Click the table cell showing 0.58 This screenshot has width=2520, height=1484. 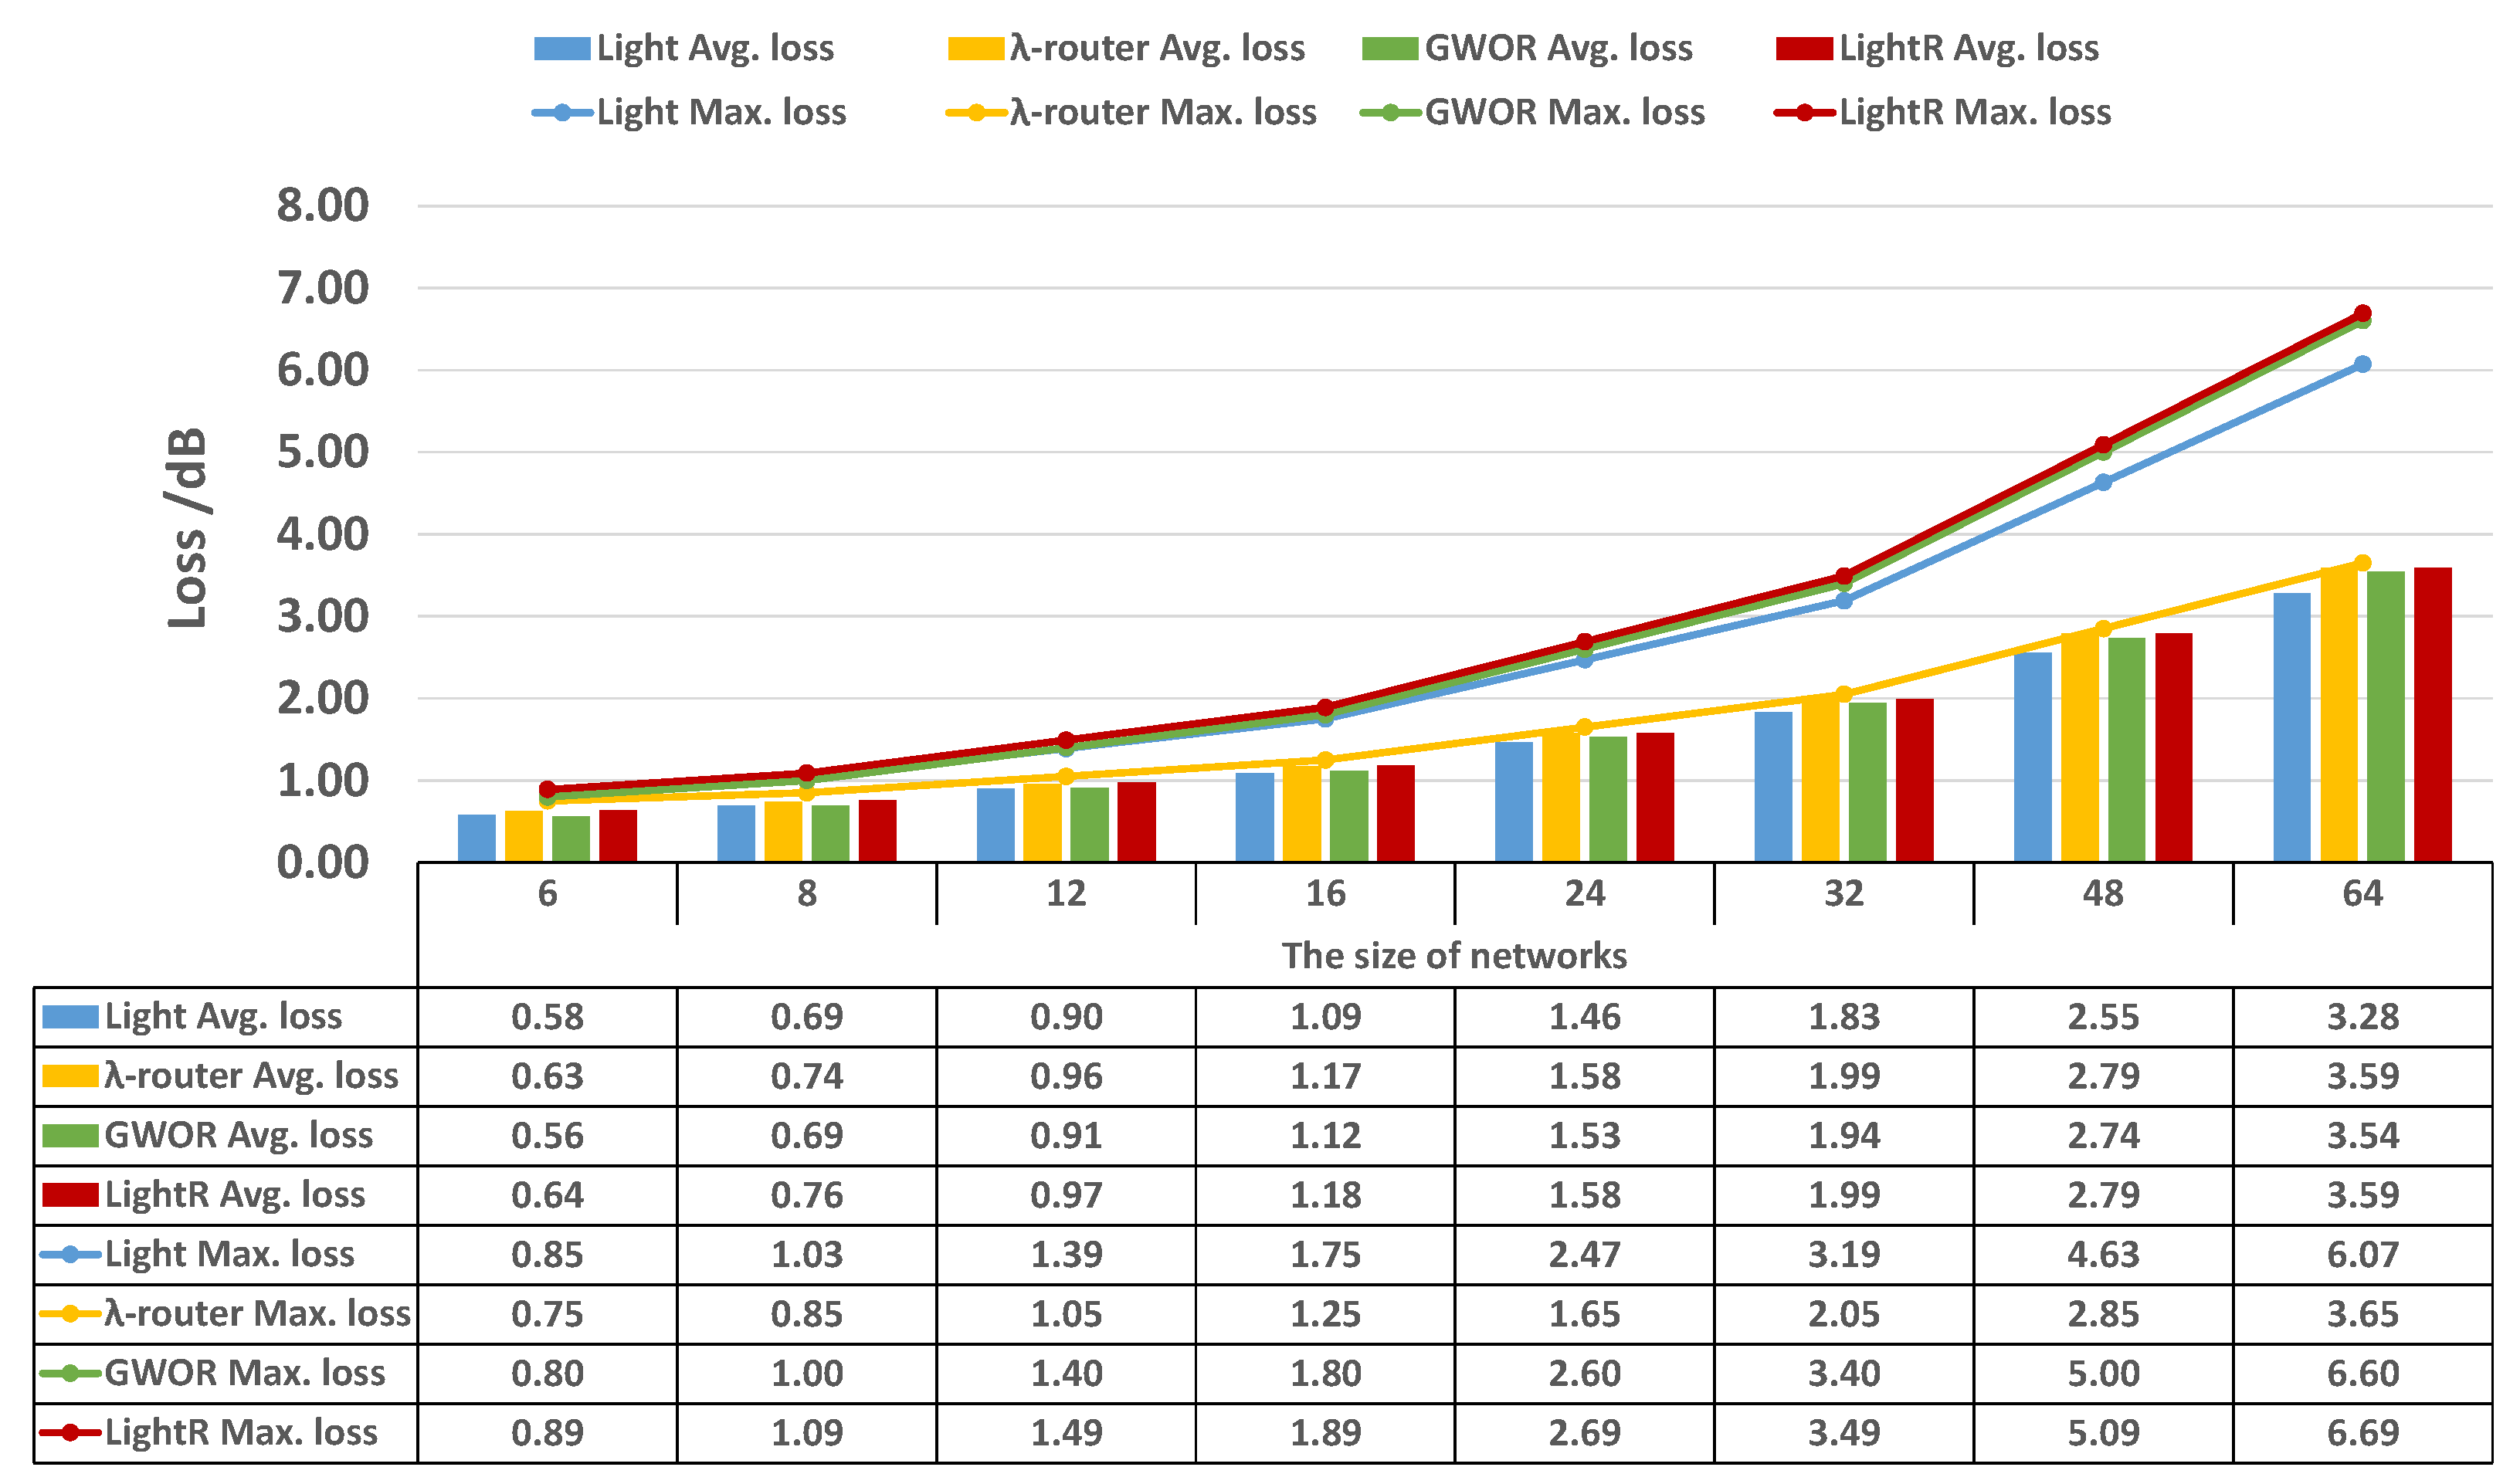coord(547,1017)
